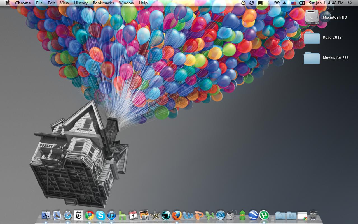Click the 'Macintosh HD' label text

click(335, 17)
